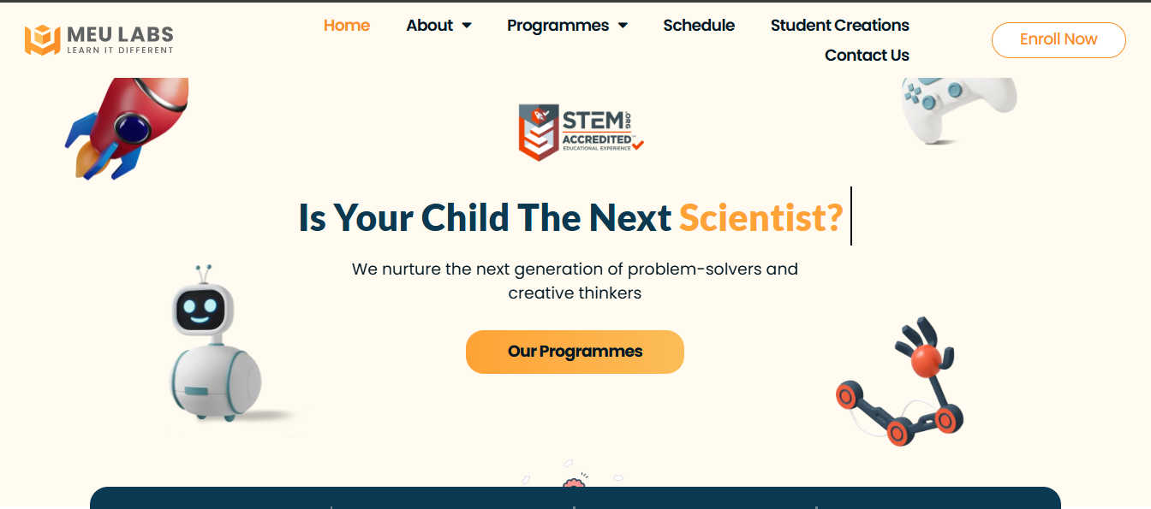This screenshot has width=1151, height=509.
Task: Click the MEU LABS Learn It Different text
Action: [120, 39]
